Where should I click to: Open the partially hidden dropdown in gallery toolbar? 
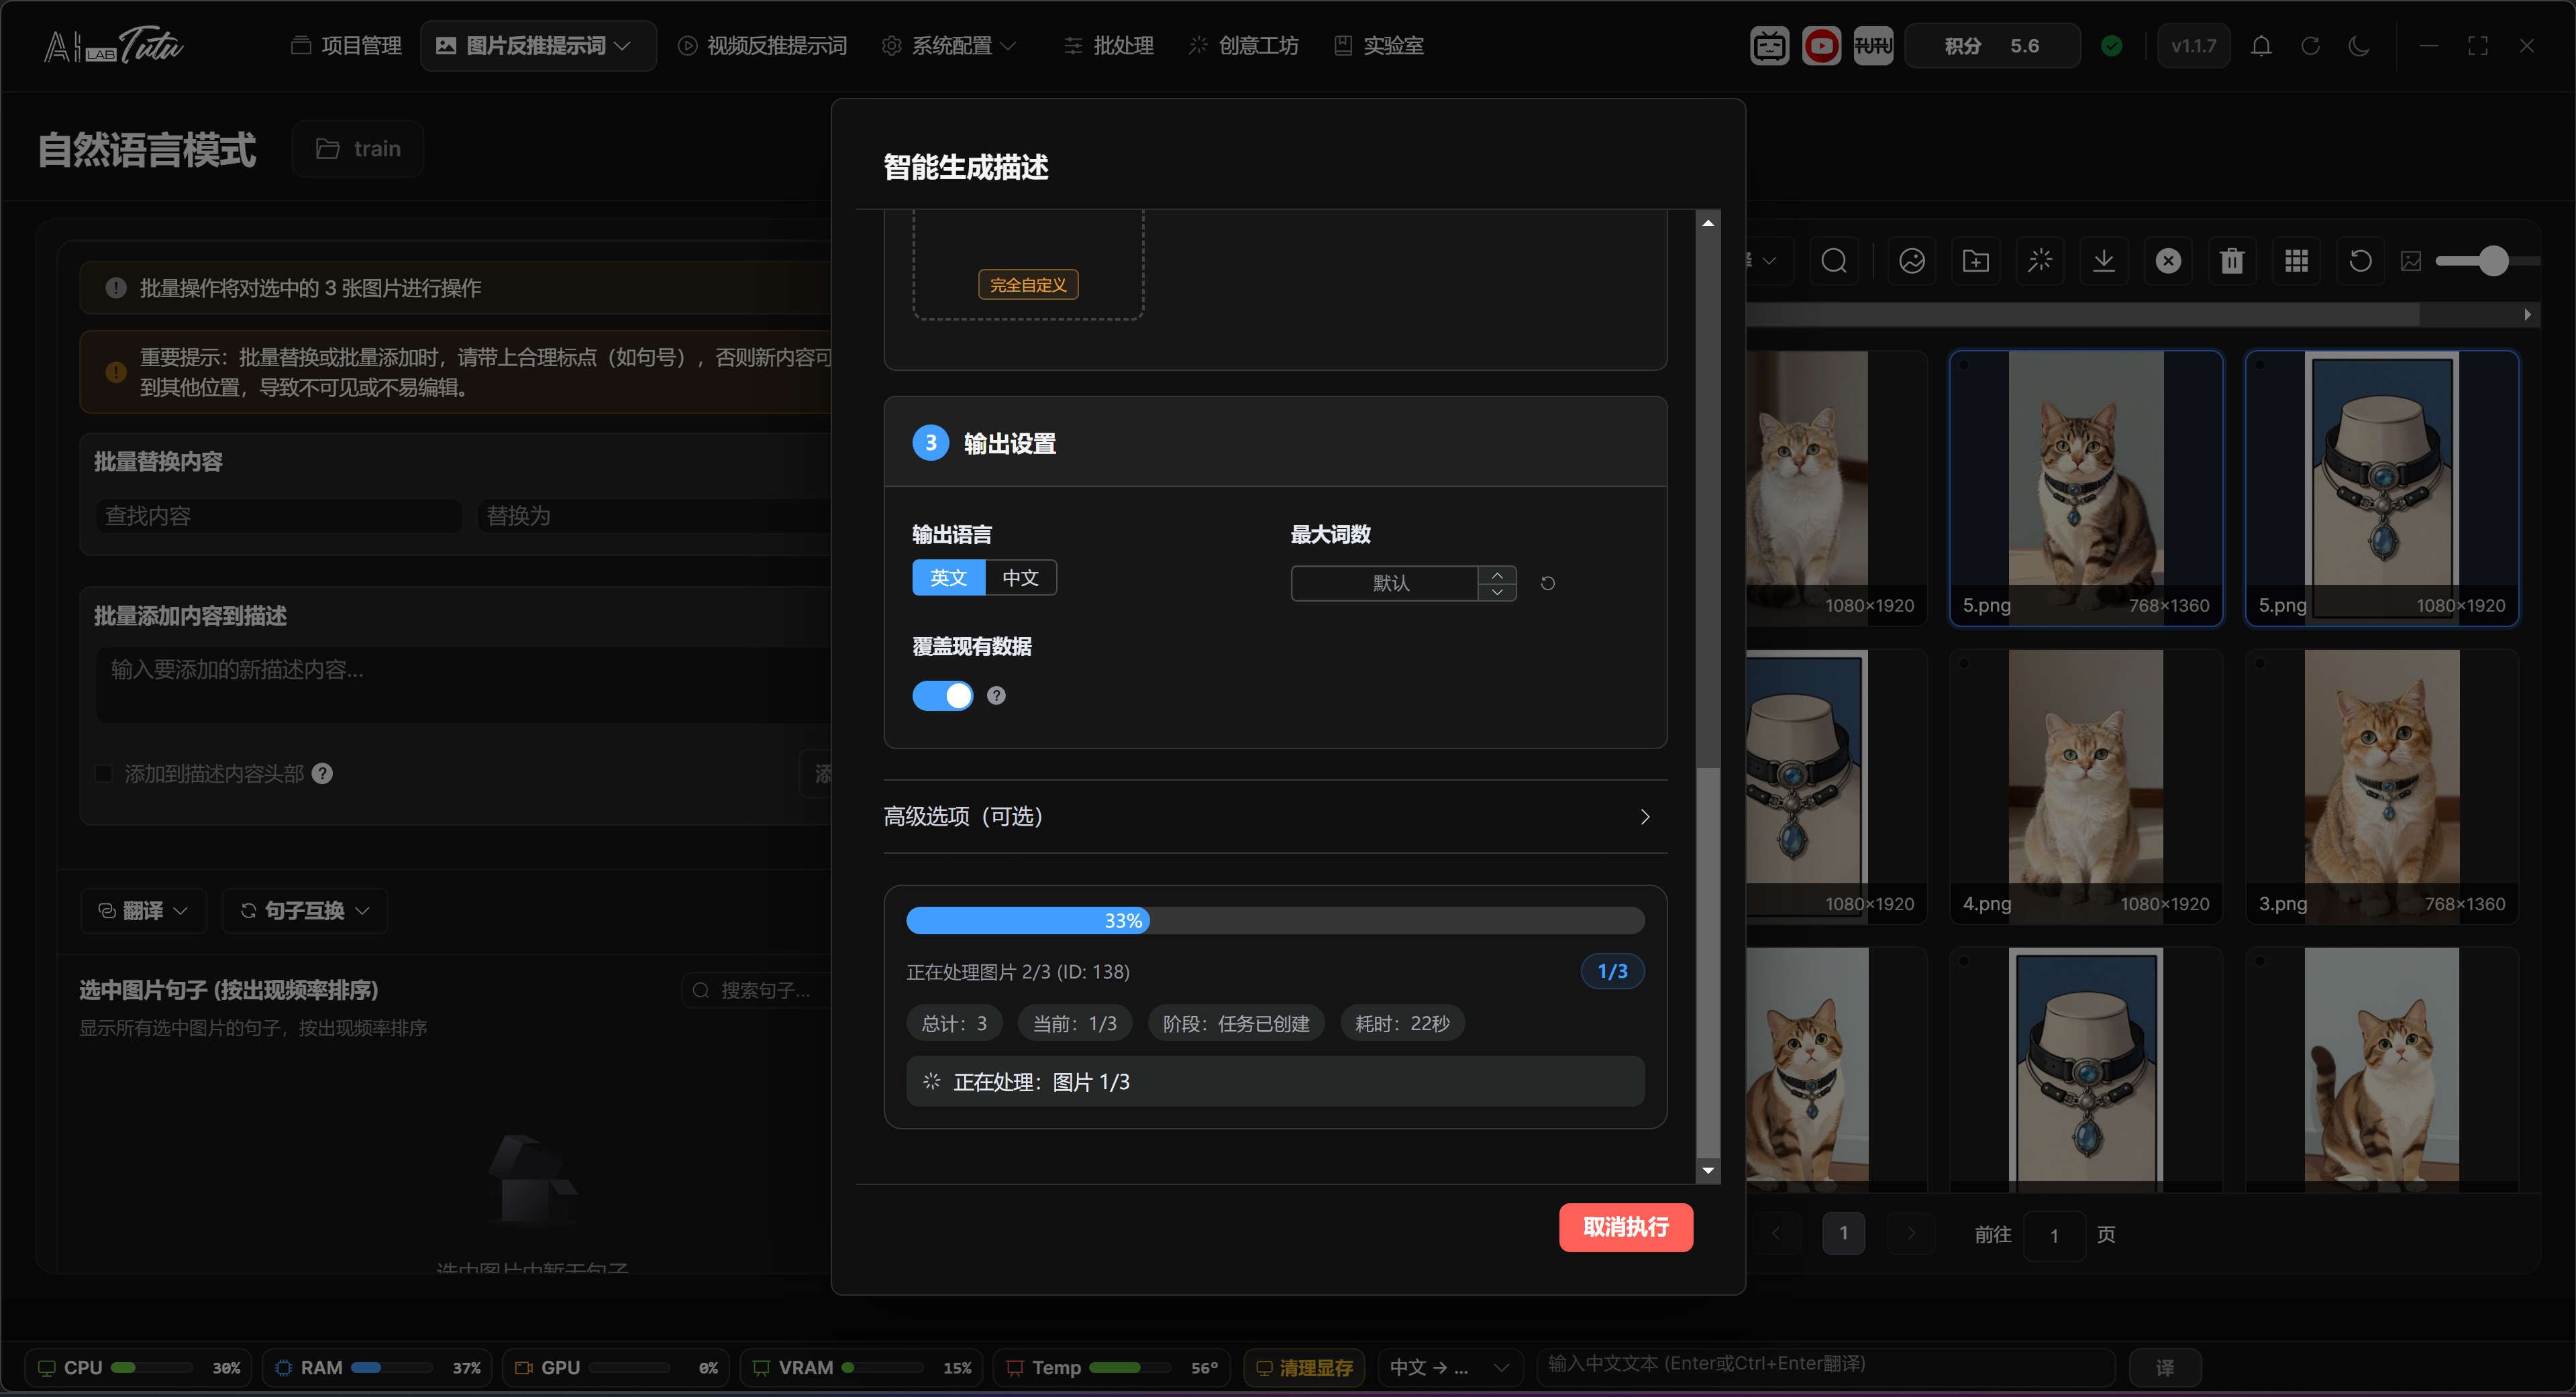point(1768,261)
